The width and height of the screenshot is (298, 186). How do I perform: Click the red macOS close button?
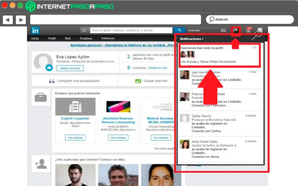tap(4, 5)
